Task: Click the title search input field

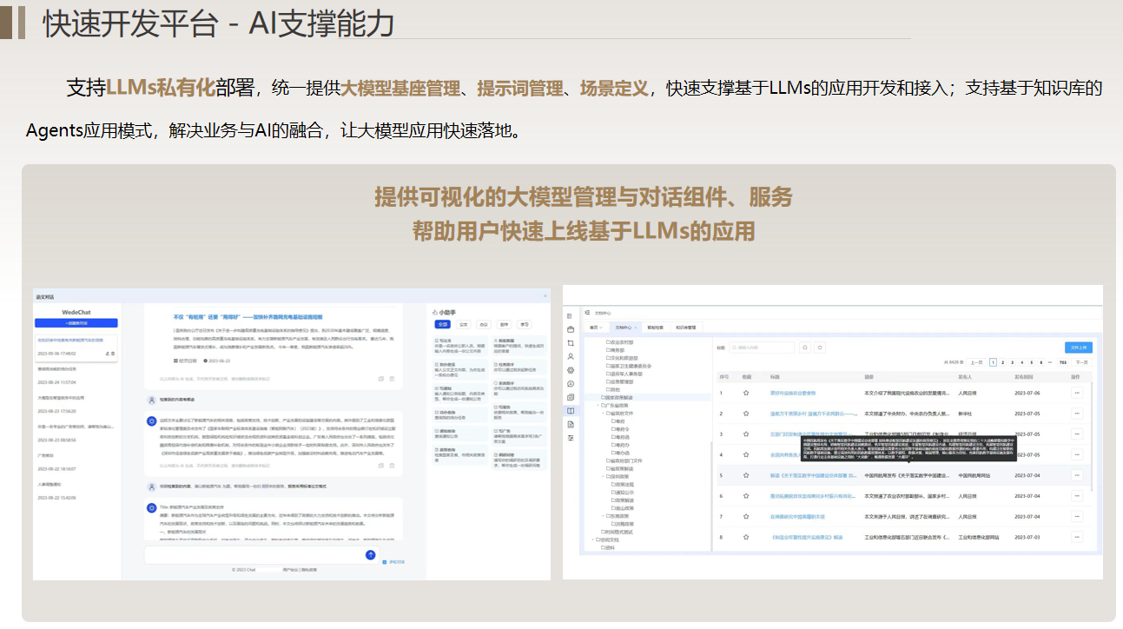Action: pos(760,348)
